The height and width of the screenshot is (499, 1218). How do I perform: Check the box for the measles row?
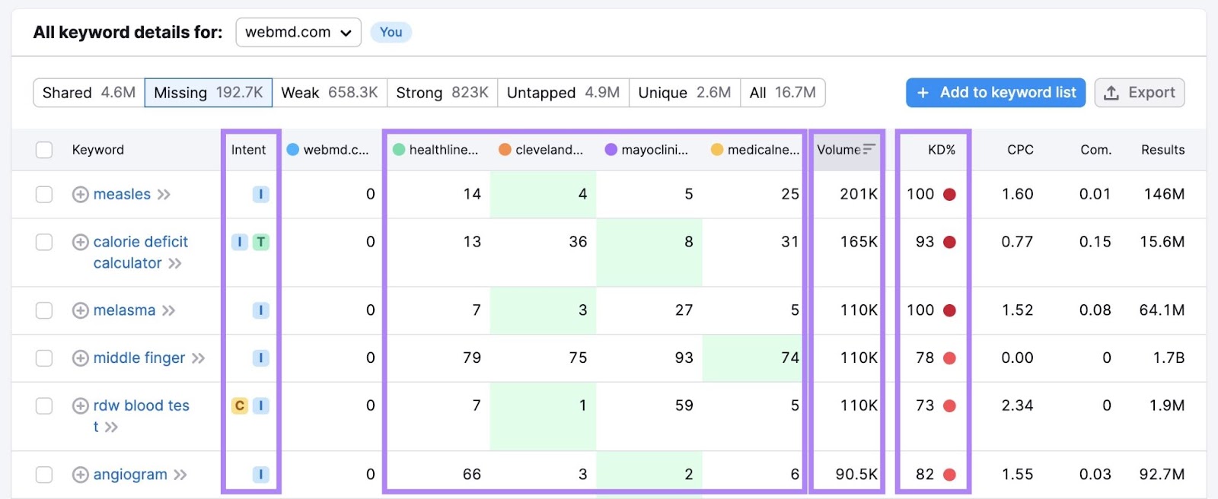tap(44, 195)
